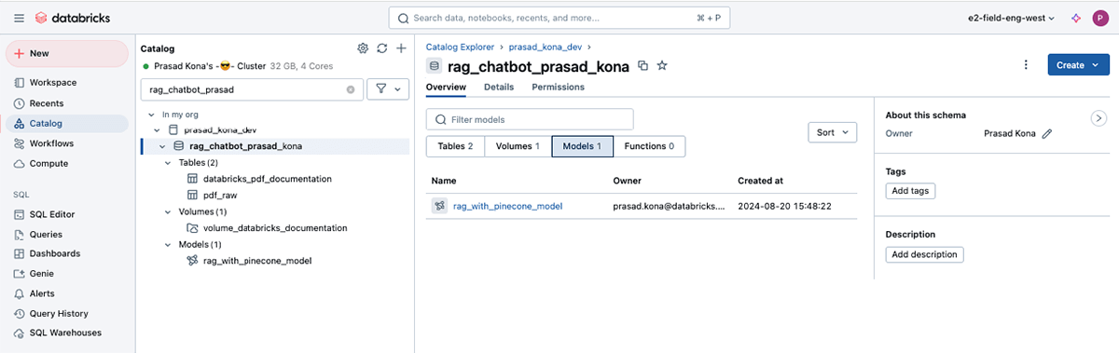Image resolution: width=1119 pixels, height=353 pixels.
Task: Switch to the Details tab
Action: (x=499, y=88)
